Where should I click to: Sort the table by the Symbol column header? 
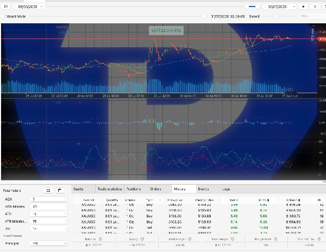[x=89, y=200]
